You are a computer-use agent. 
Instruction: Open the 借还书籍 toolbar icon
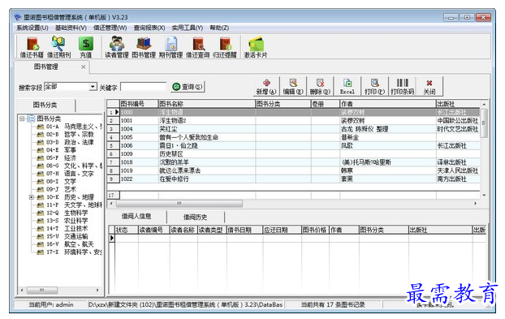coord(32,47)
